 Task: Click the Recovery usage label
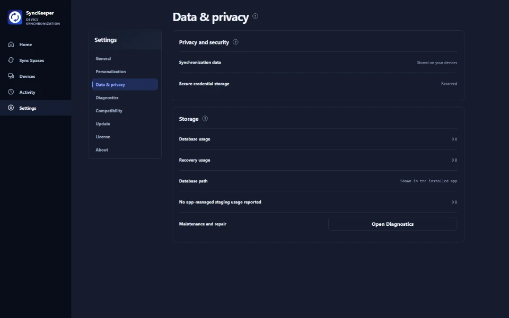click(x=195, y=160)
